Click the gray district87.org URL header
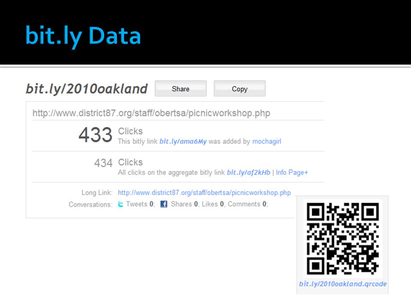This screenshot has height=308, width=411. pyautogui.click(x=151, y=113)
